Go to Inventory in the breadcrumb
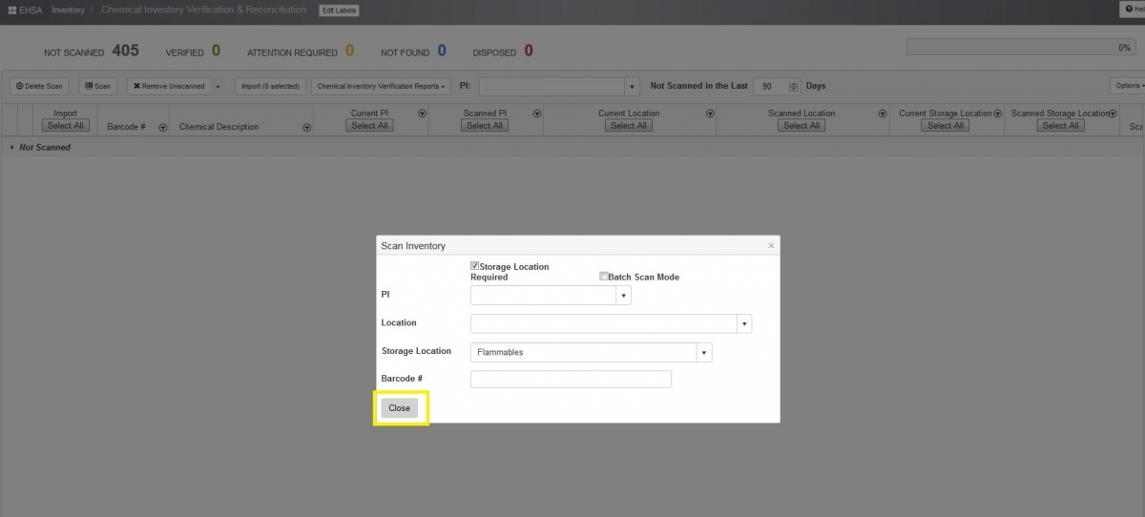 (68, 10)
